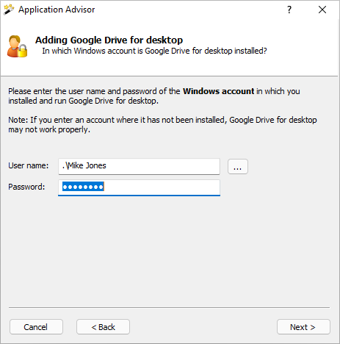This screenshot has height=344, width=340.
Task: Click the horizontal separator above the buttons
Action: coord(170,307)
